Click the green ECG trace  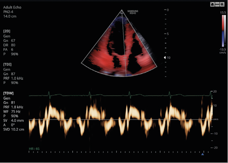pos(121,95)
